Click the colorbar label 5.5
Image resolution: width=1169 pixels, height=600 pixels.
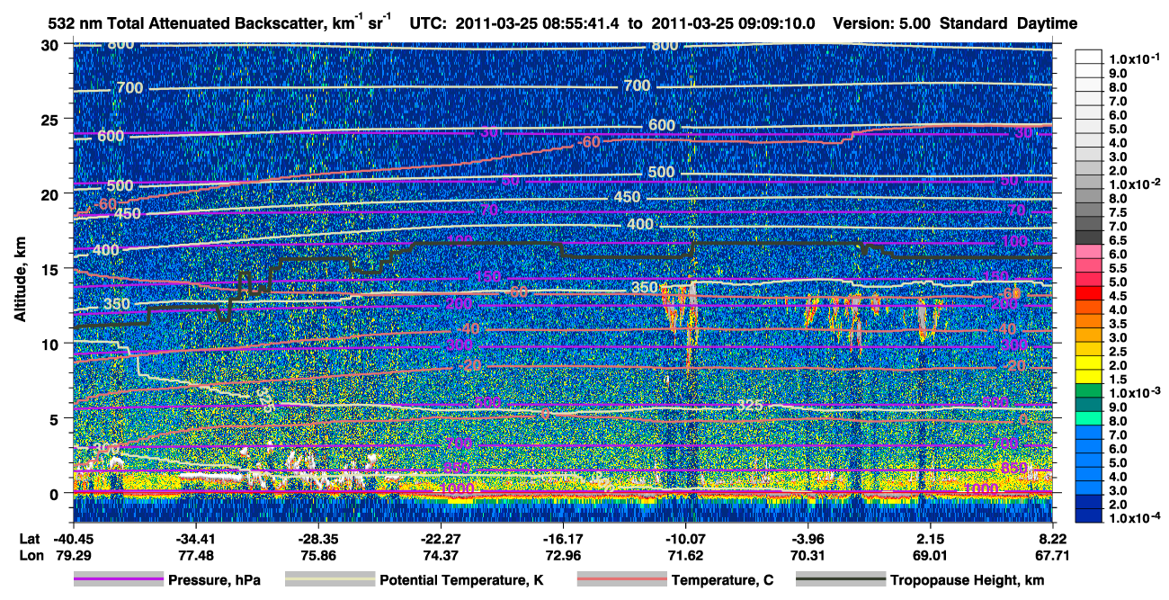(x=1117, y=268)
